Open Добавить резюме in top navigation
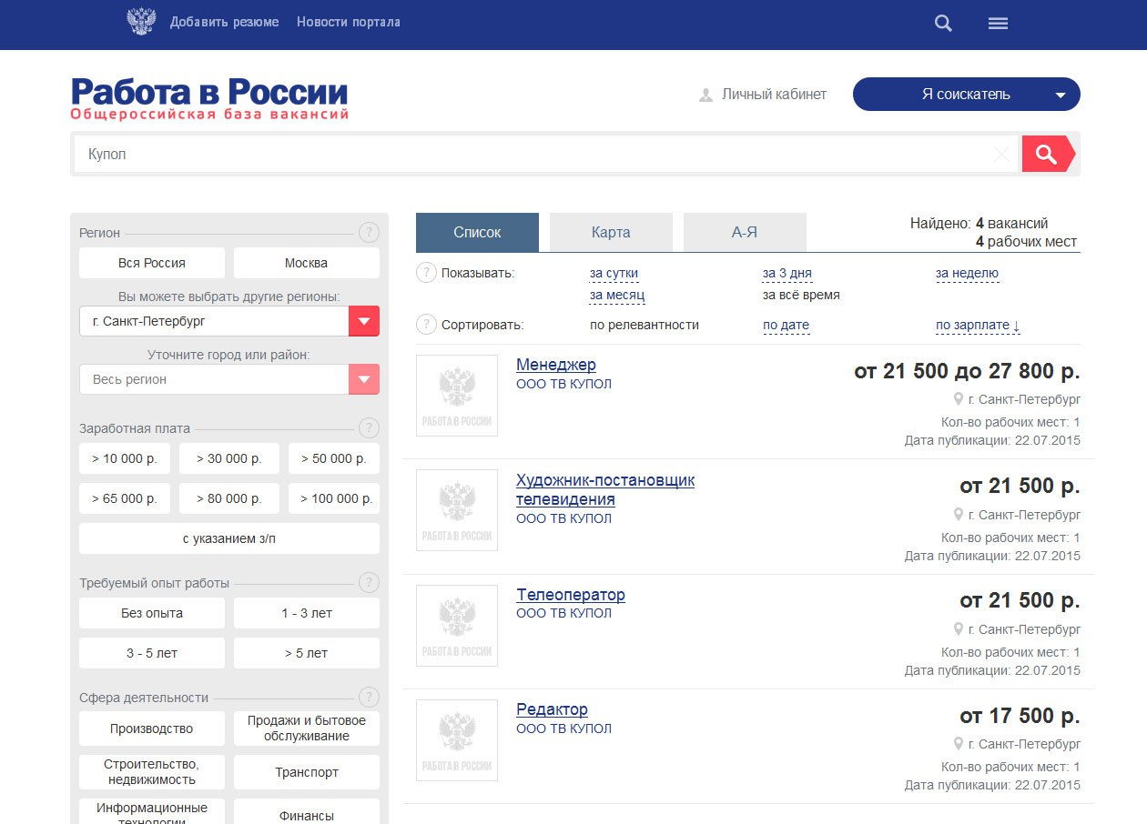 pos(225,22)
